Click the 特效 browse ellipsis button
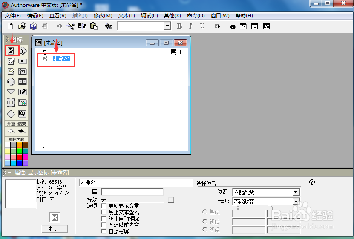This screenshot has width=354, height=239. point(171,200)
